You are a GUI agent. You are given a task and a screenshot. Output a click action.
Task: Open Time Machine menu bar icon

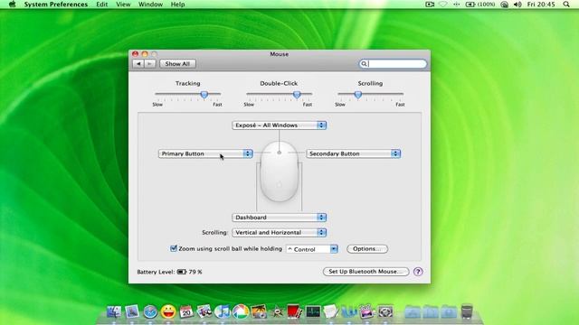505,5
